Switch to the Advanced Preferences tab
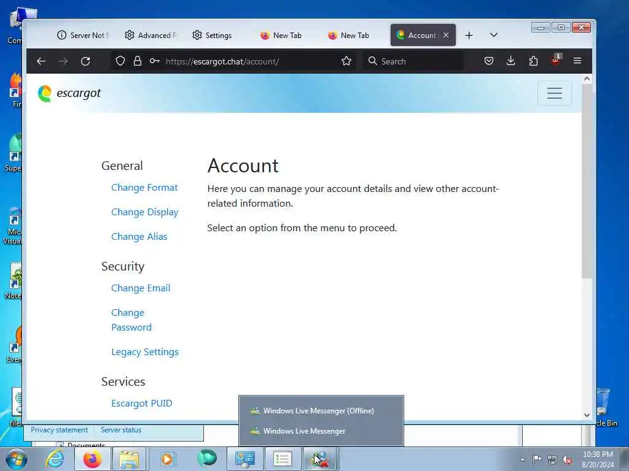 pos(151,35)
